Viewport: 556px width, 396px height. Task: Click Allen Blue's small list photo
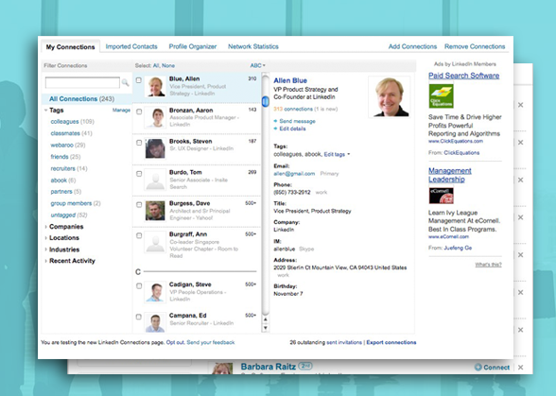(155, 87)
